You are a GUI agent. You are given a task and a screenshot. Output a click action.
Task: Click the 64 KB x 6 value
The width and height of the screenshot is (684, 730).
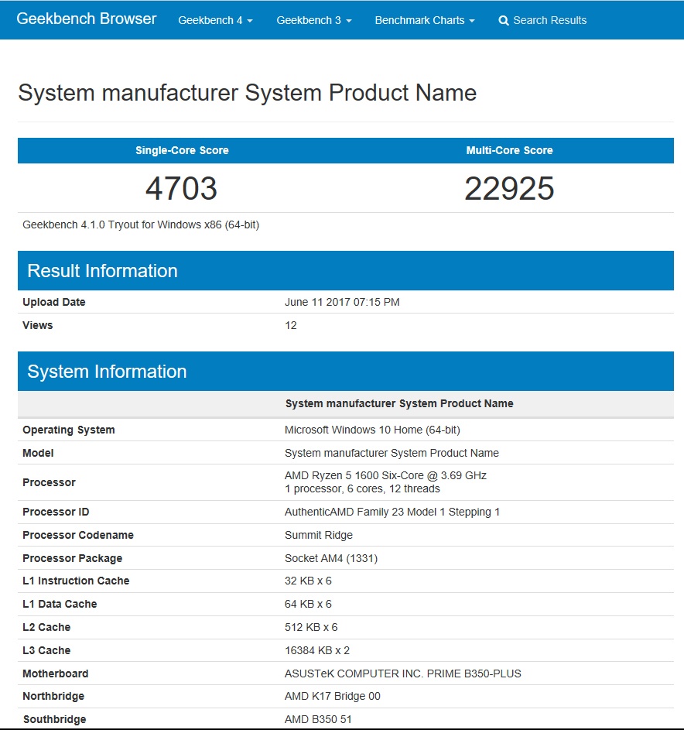click(x=308, y=604)
